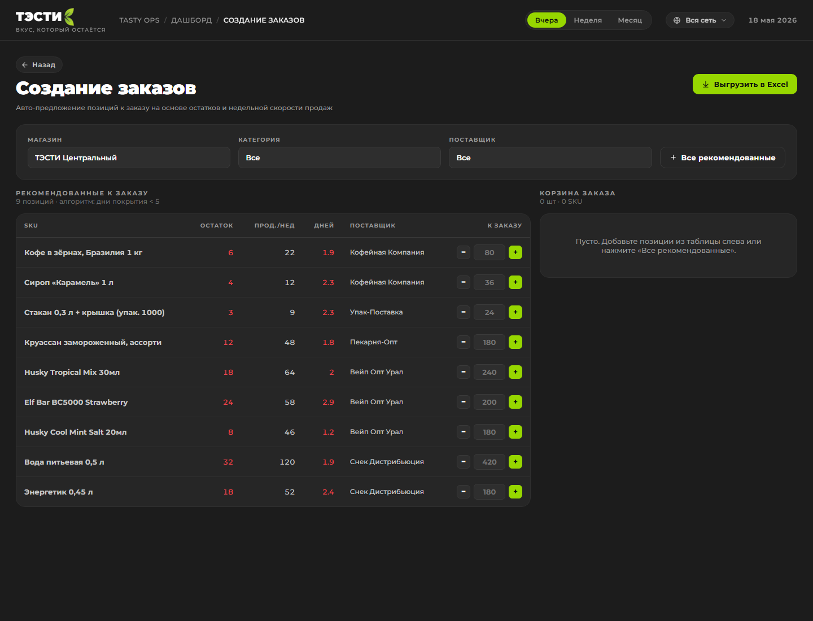Decrease order quantity for Кофе в зёрнах
This screenshot has width=813, height=621.
464,252
